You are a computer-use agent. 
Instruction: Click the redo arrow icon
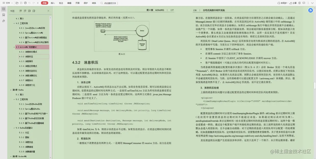pyautogui.click(x=34, y=3)
